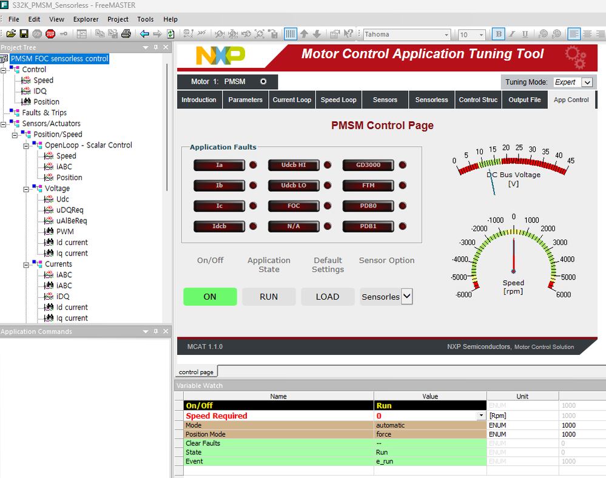The image size is (606, 478).
Task: Open the font size 10 dropdown
Action: click(x=481, y=35)
